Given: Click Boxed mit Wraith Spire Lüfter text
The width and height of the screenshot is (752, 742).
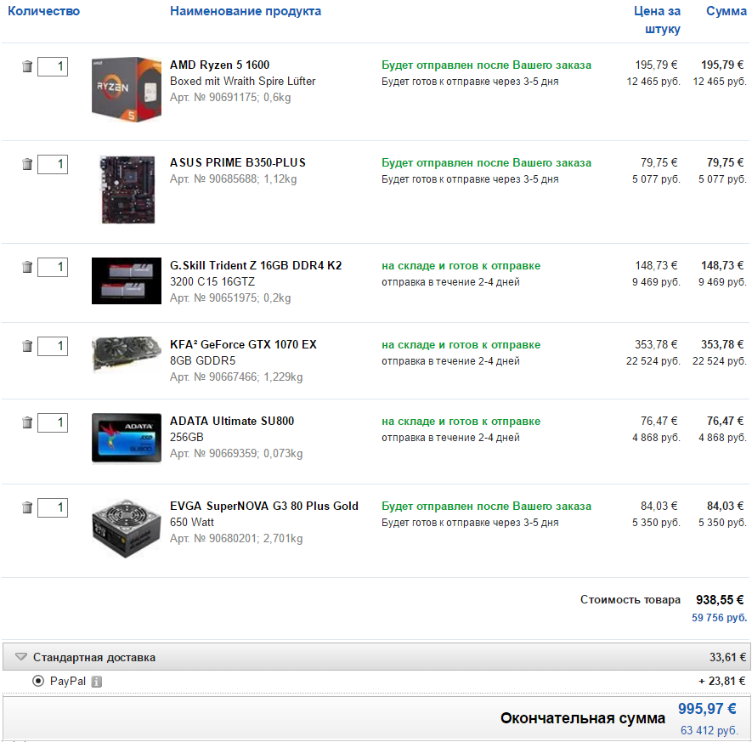Looking at the screenshot, I should pyautogui.click(x=243, y=81).
